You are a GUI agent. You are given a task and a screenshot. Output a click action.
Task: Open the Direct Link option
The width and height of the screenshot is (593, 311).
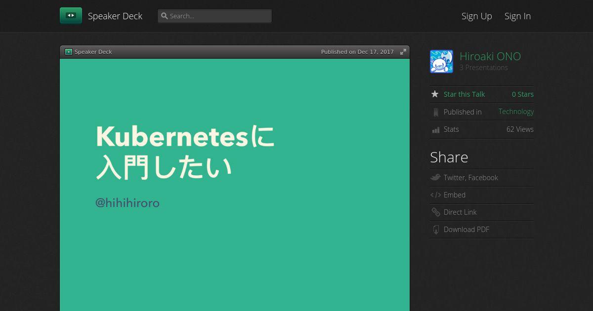(x=460, y=212)
